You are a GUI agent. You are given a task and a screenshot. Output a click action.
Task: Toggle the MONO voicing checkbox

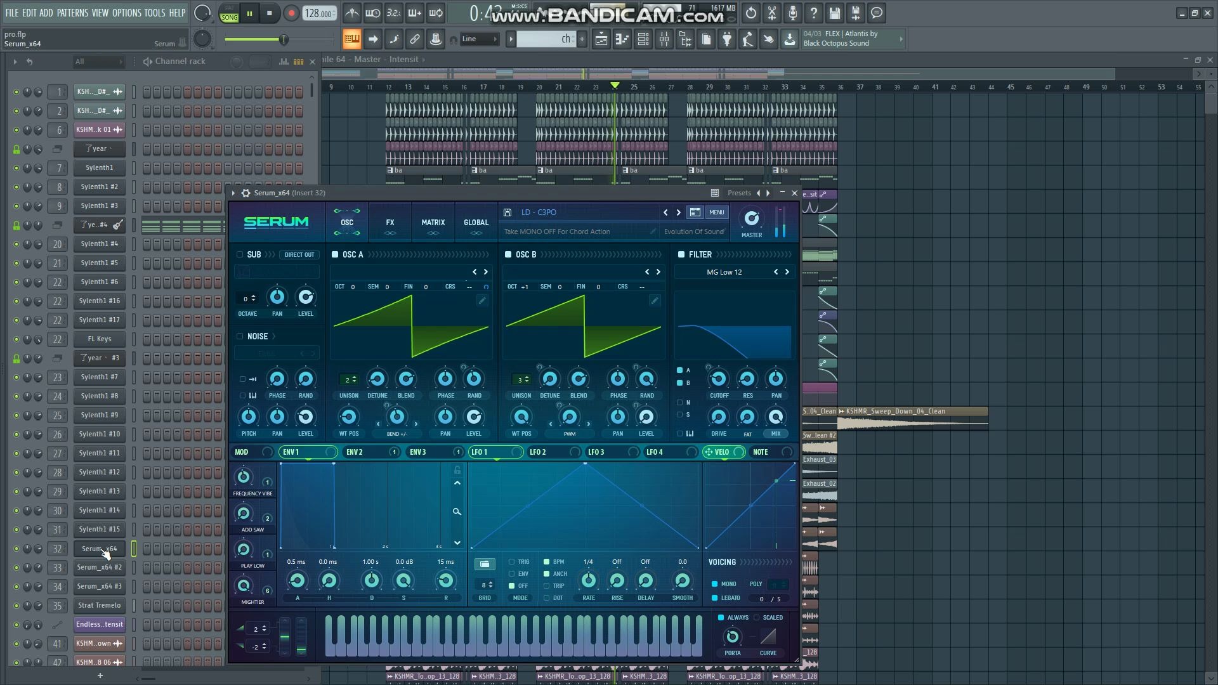pos(714,584)
